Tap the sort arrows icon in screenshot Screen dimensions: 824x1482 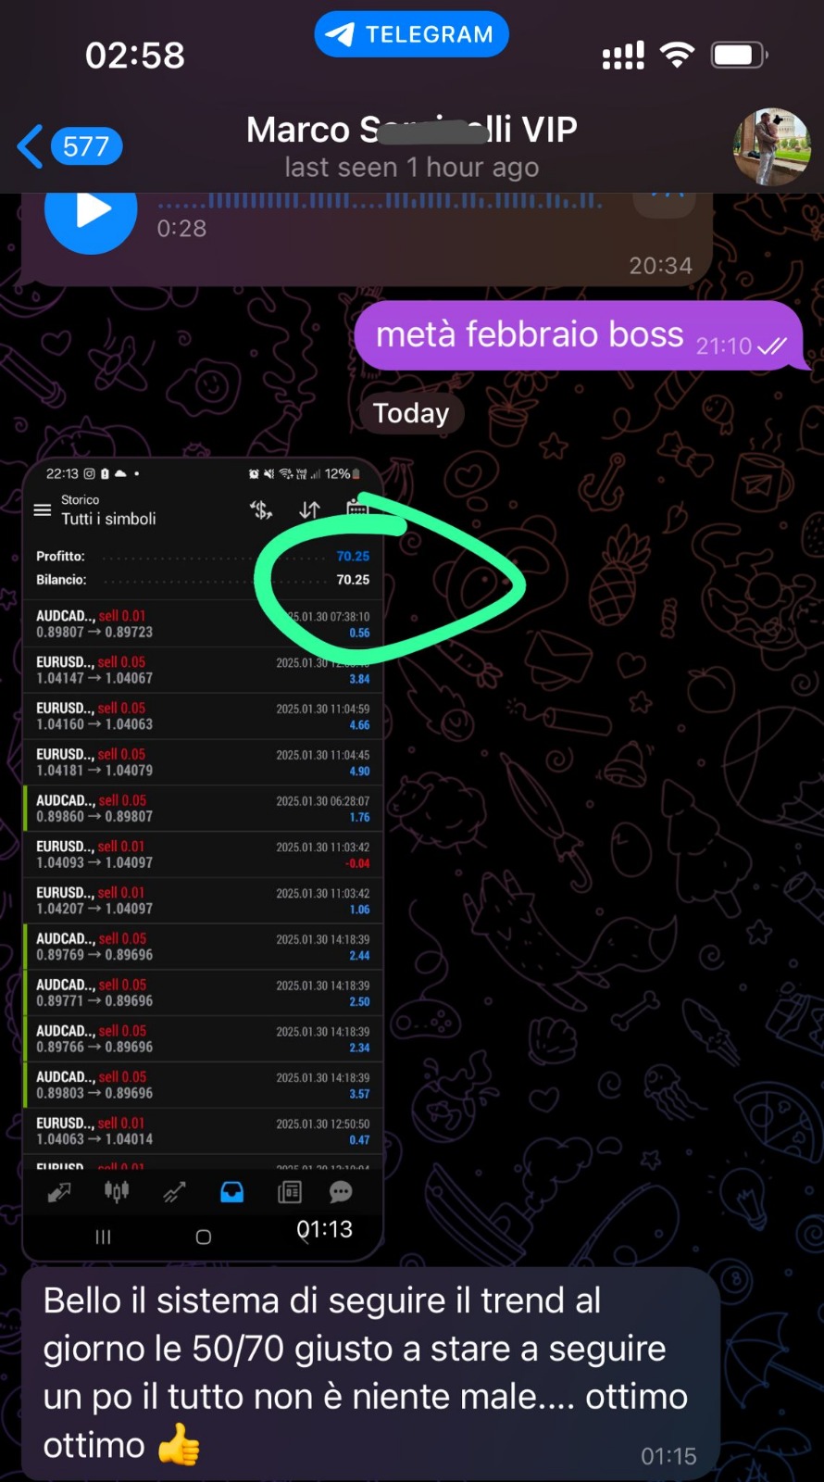click(309, 509)
